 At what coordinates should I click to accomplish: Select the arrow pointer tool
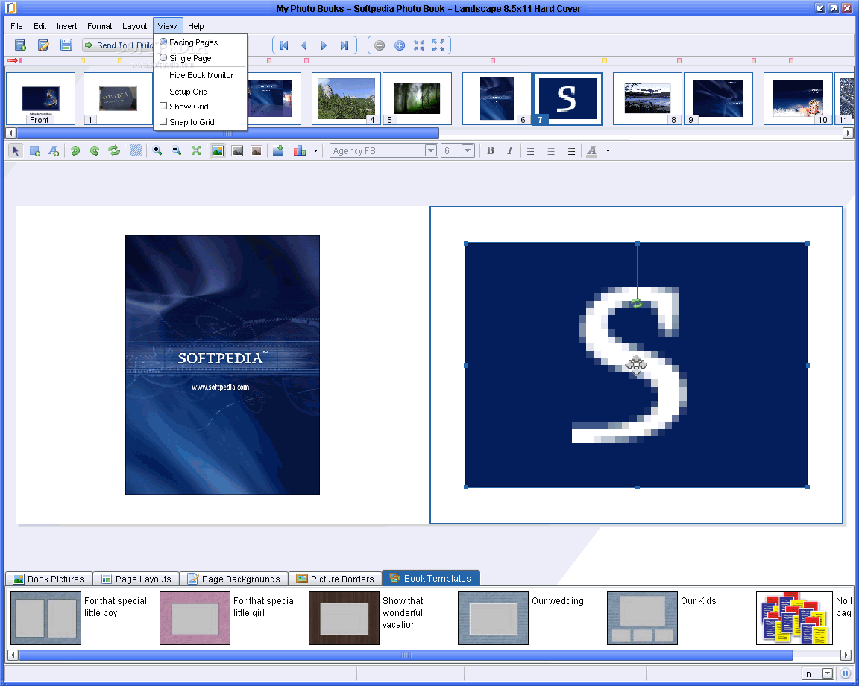[16, 151]
